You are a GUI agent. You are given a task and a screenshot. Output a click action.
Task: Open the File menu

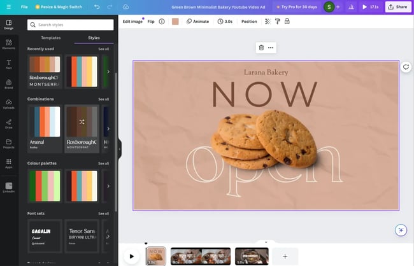[x=24, y=6]
